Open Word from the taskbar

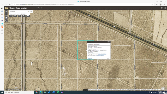pyautogui.click(x=53, y=92)
